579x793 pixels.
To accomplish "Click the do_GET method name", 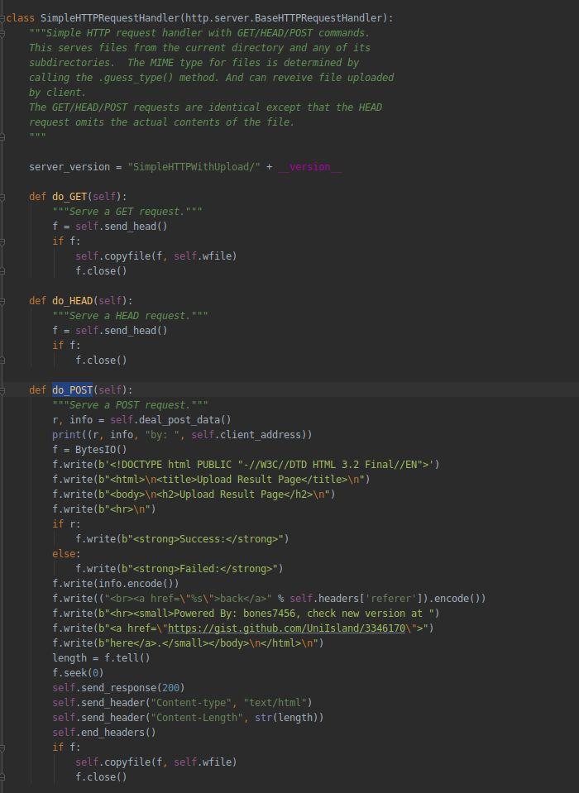I will (x=69, y=196).
